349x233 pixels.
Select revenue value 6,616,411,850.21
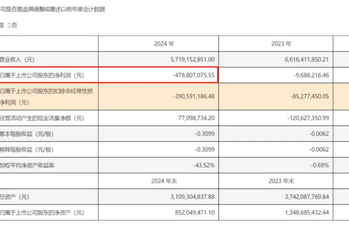pyautogui.click(x=307, y=60)
